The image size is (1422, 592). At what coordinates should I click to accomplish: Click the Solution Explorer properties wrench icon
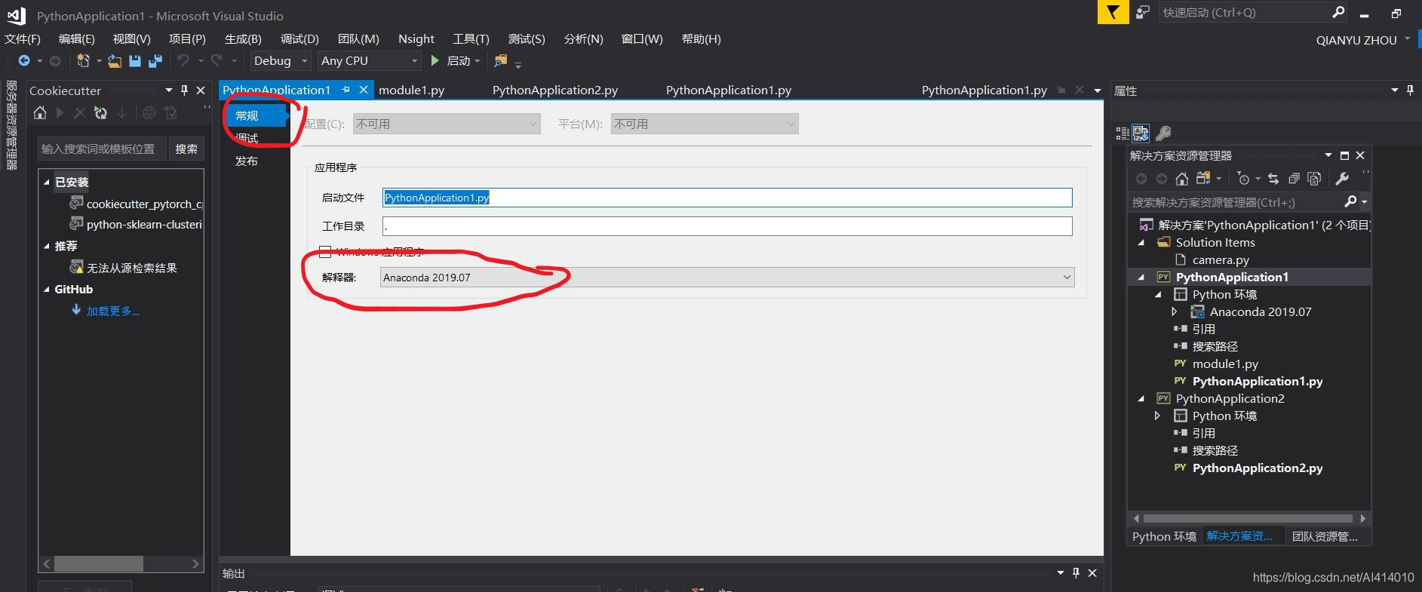(x=1342, y=179)
